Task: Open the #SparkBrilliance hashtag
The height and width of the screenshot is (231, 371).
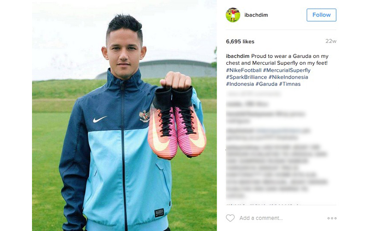Action: pyautogui.click(x=246, y=77)
